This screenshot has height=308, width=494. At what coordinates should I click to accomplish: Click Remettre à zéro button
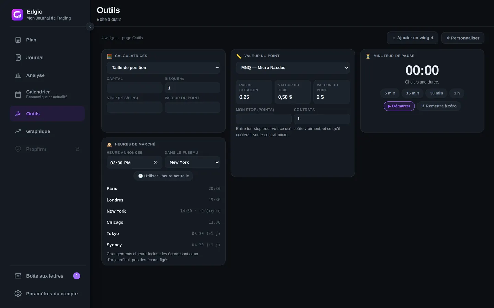439,106
